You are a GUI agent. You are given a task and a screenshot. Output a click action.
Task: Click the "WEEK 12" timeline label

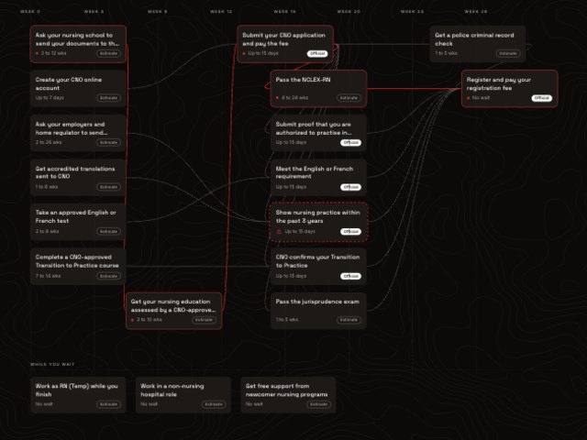(x=221, y=12)
